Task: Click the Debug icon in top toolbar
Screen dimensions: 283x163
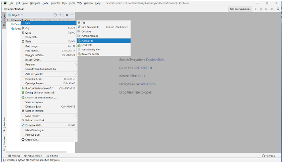Action: [x=261, y=9]
